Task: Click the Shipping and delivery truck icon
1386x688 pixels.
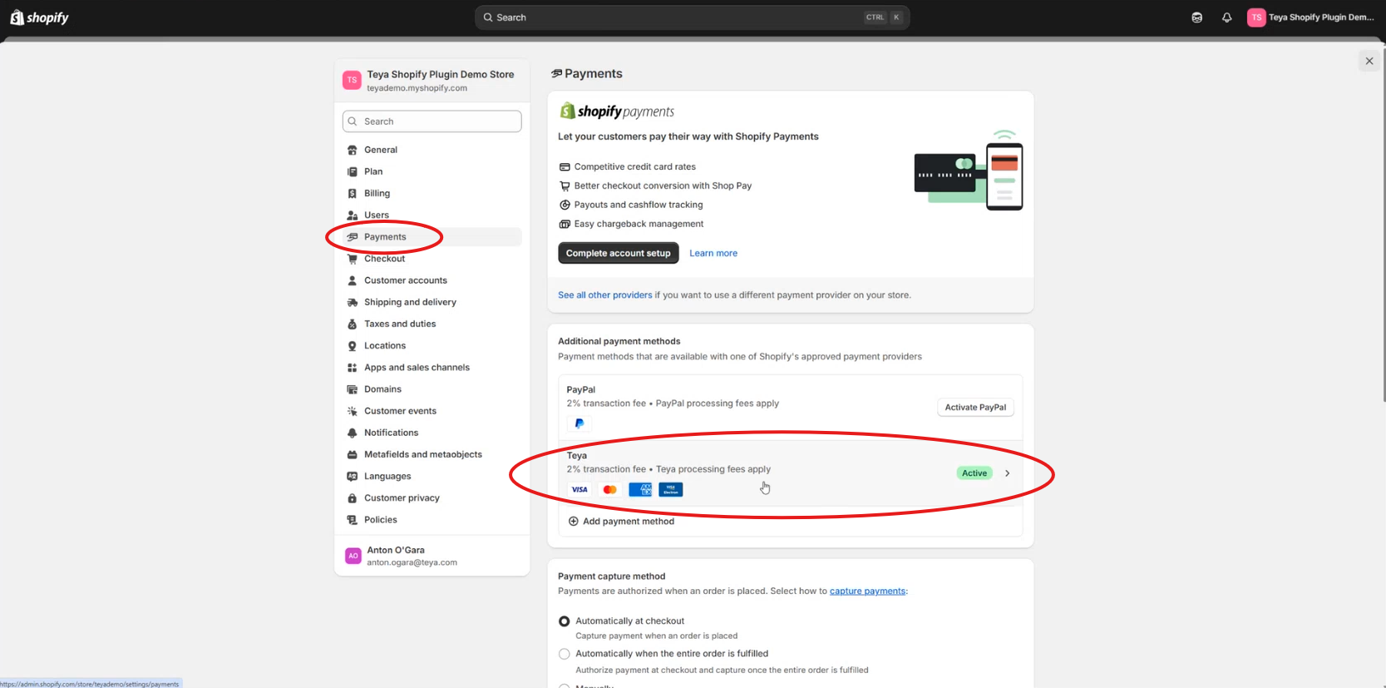Action: click(353, 302)
